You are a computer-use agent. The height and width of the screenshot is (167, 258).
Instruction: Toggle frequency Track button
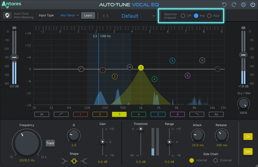click(50, 143)
